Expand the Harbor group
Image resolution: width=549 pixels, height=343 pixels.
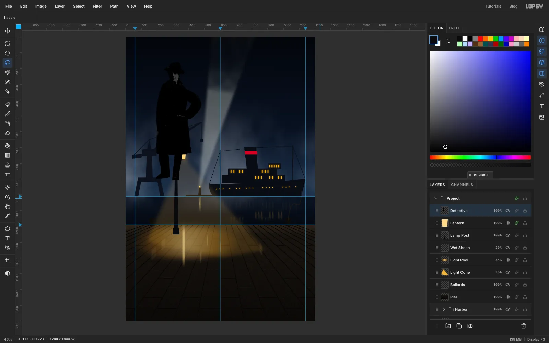pyautogui.click(x=444, y=309)
